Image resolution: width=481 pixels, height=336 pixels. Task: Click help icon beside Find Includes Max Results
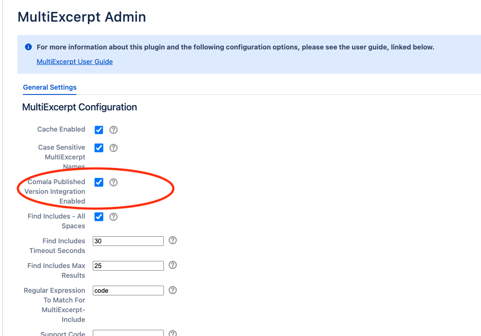click(172, 265)
